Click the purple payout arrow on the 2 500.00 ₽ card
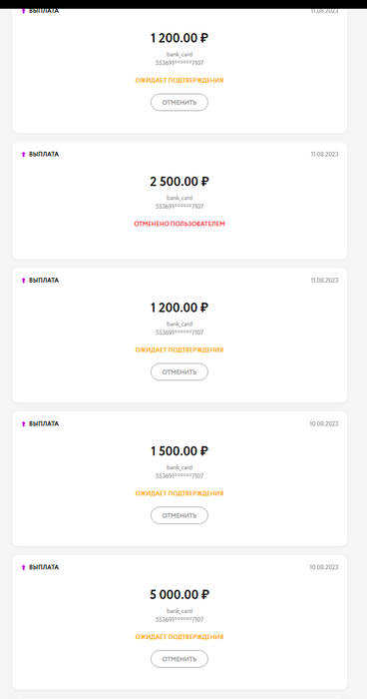 [24, 154]
